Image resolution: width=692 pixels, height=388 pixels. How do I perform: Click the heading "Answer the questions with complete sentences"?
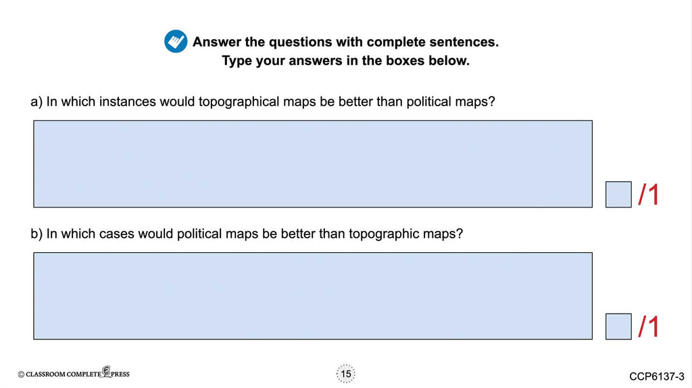[x=345, y=42]
